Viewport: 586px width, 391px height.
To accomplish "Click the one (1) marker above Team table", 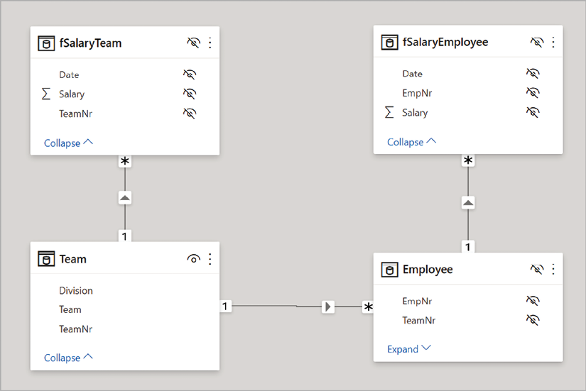I will 125,236.
